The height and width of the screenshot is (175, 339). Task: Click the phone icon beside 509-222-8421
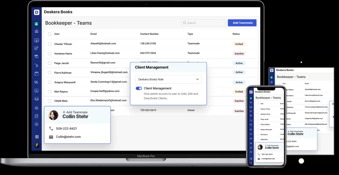[51, 129]
